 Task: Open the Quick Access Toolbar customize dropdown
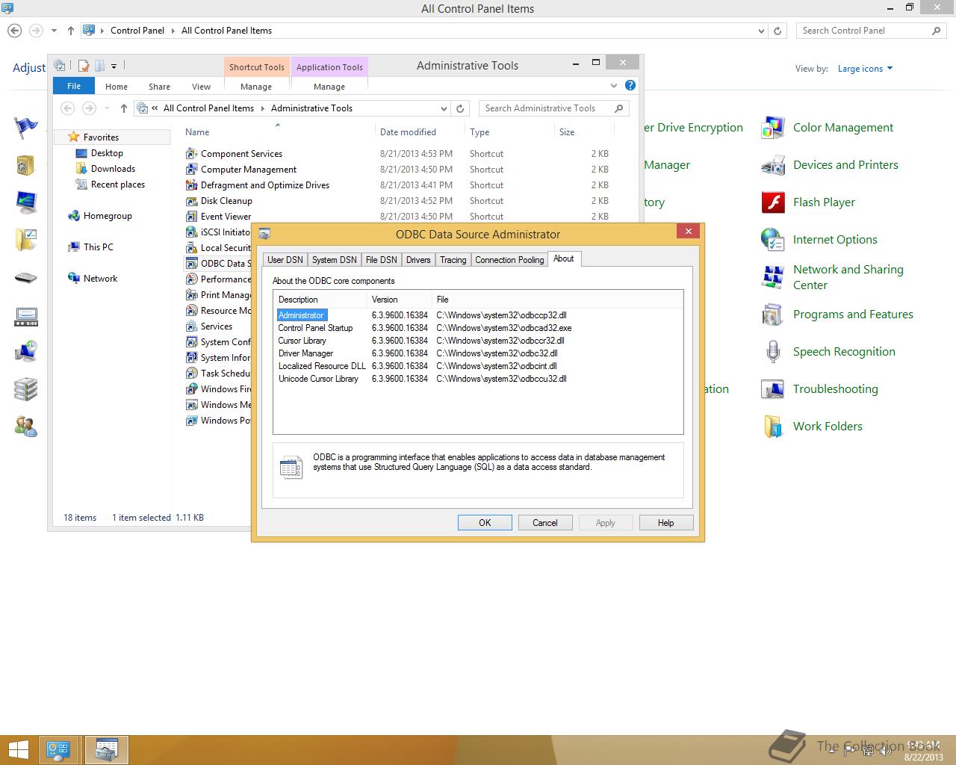pyautogui.click(x=114, y=66)
